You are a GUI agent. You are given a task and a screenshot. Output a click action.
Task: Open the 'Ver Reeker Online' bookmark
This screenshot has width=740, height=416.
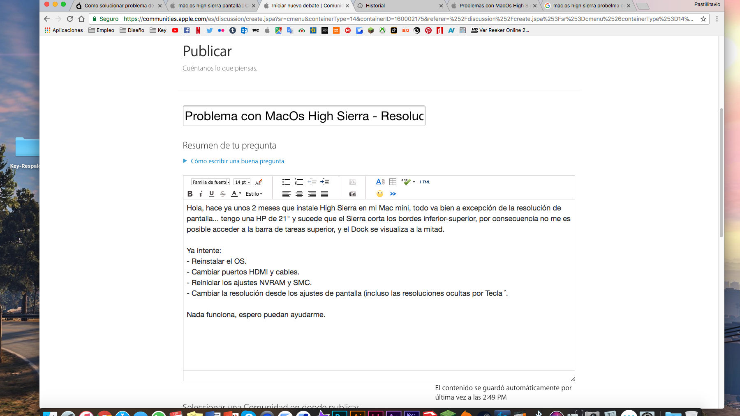click(x=500, y=30)
